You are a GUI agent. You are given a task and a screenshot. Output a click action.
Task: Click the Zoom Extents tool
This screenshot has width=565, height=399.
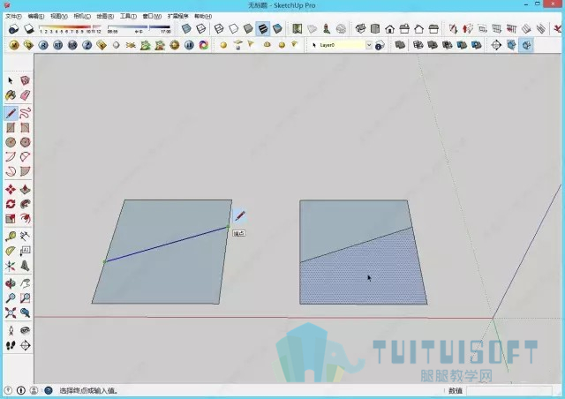point(11,312)
